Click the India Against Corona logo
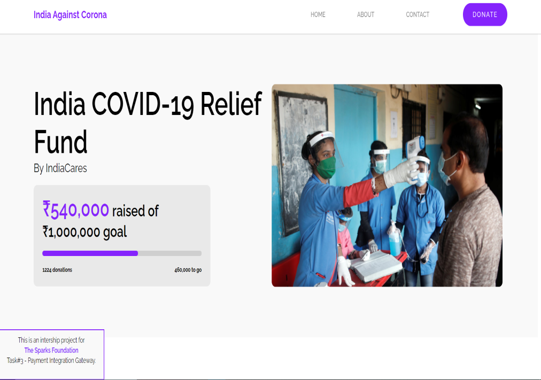 (x=70, y=15)
